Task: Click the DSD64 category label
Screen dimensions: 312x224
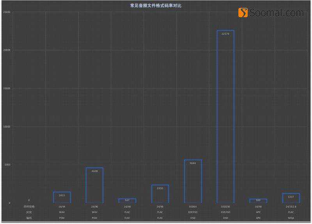Action: (193, 207)
